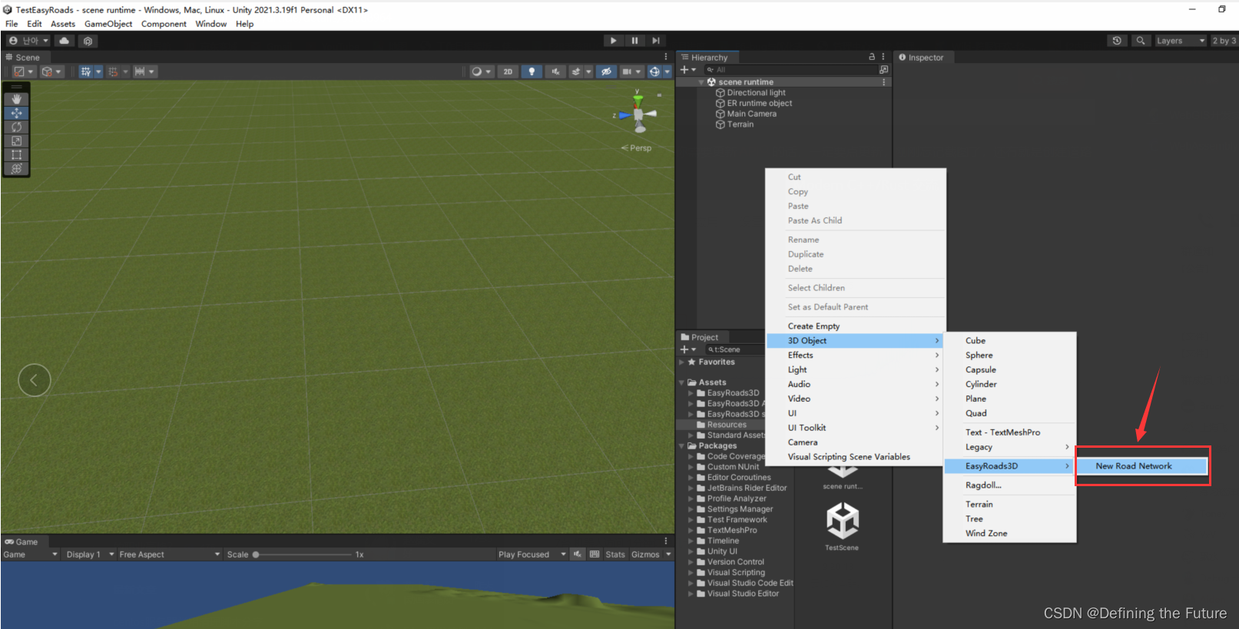Open the File menu
Screen dimensions: 1239x629
point(12,24)
